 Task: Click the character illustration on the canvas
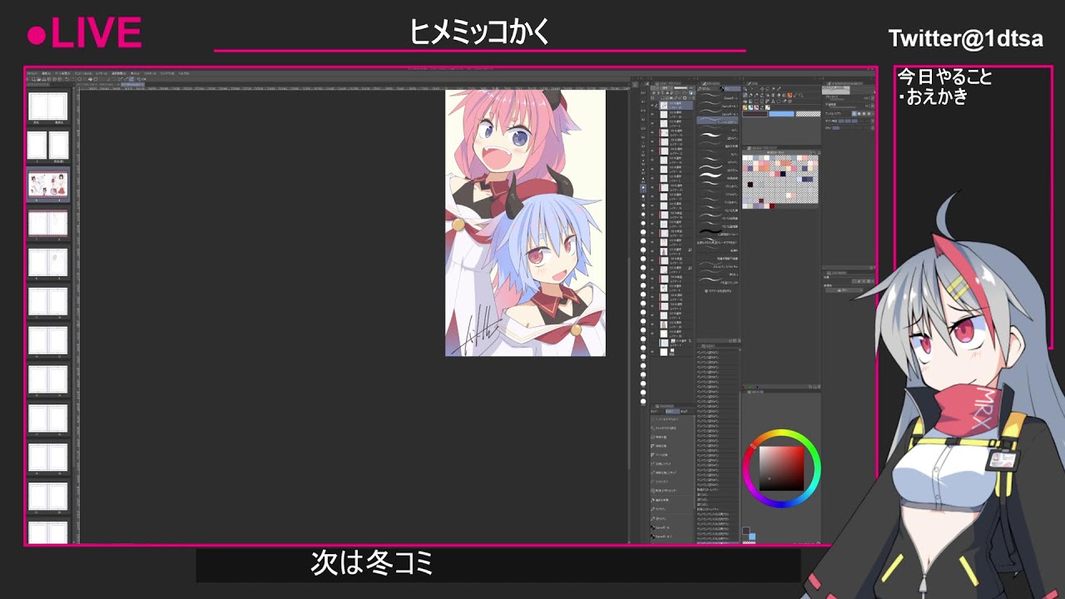pos(525,223)
